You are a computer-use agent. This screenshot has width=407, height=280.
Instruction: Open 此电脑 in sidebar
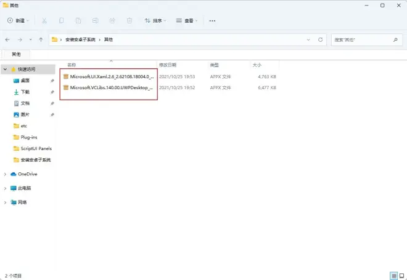[25, 188]
